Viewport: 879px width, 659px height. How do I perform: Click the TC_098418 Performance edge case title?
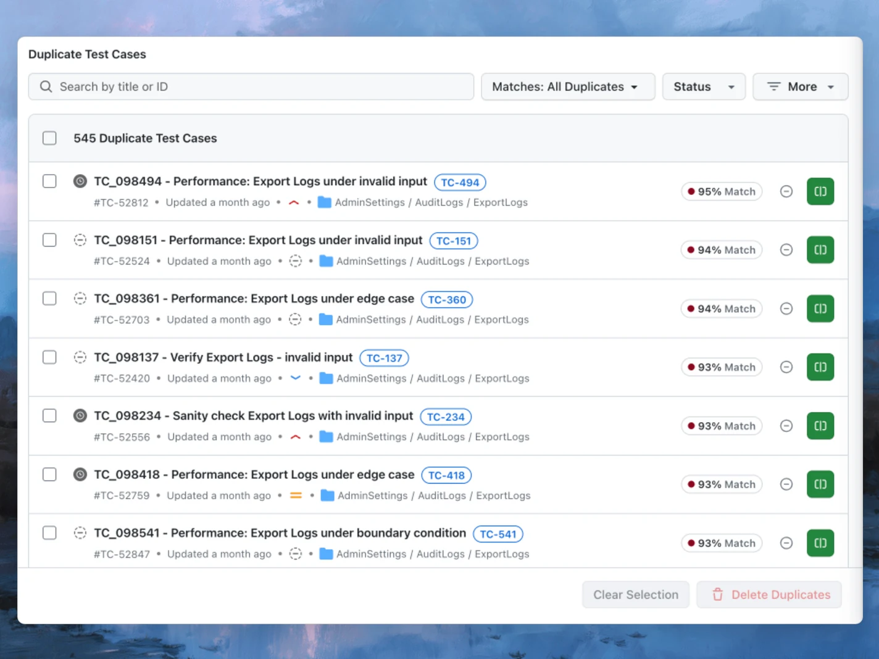254,475
